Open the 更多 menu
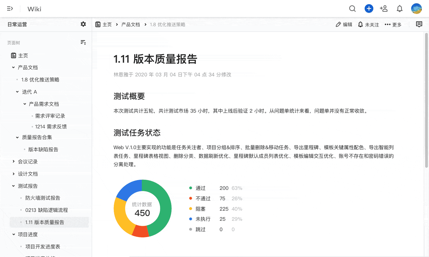The image size is (429, 257). [x=393, y=25]
